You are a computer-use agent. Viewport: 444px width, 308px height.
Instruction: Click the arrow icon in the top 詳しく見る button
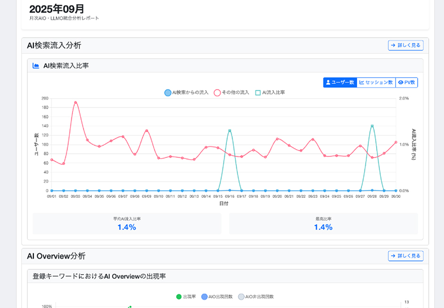(x=393, y=45)
